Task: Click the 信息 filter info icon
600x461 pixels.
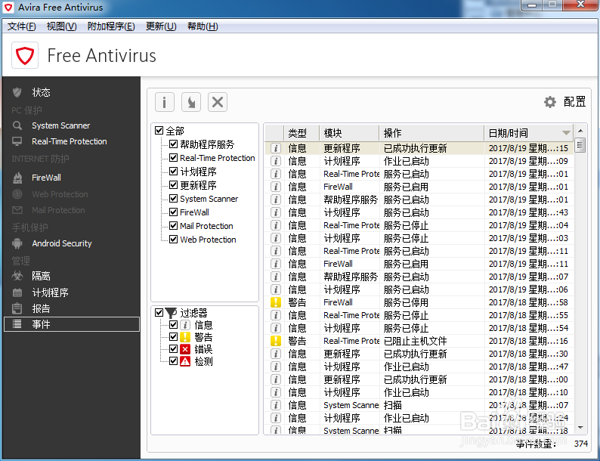Action: point(185,325)
